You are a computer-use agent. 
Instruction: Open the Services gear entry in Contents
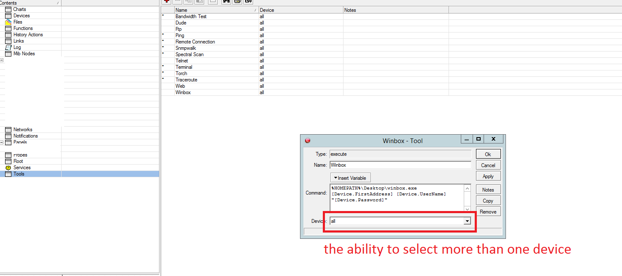click(22, 168)
